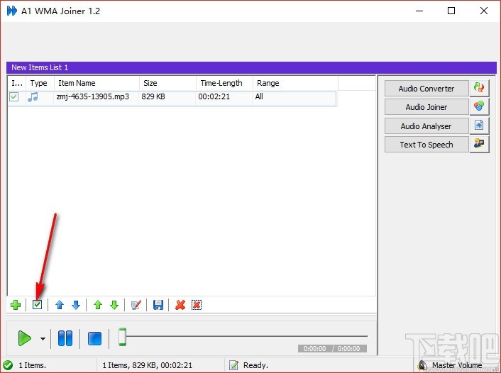501x373 pixels.
Task: Sort by the Range column header
Action: [295, 83]
